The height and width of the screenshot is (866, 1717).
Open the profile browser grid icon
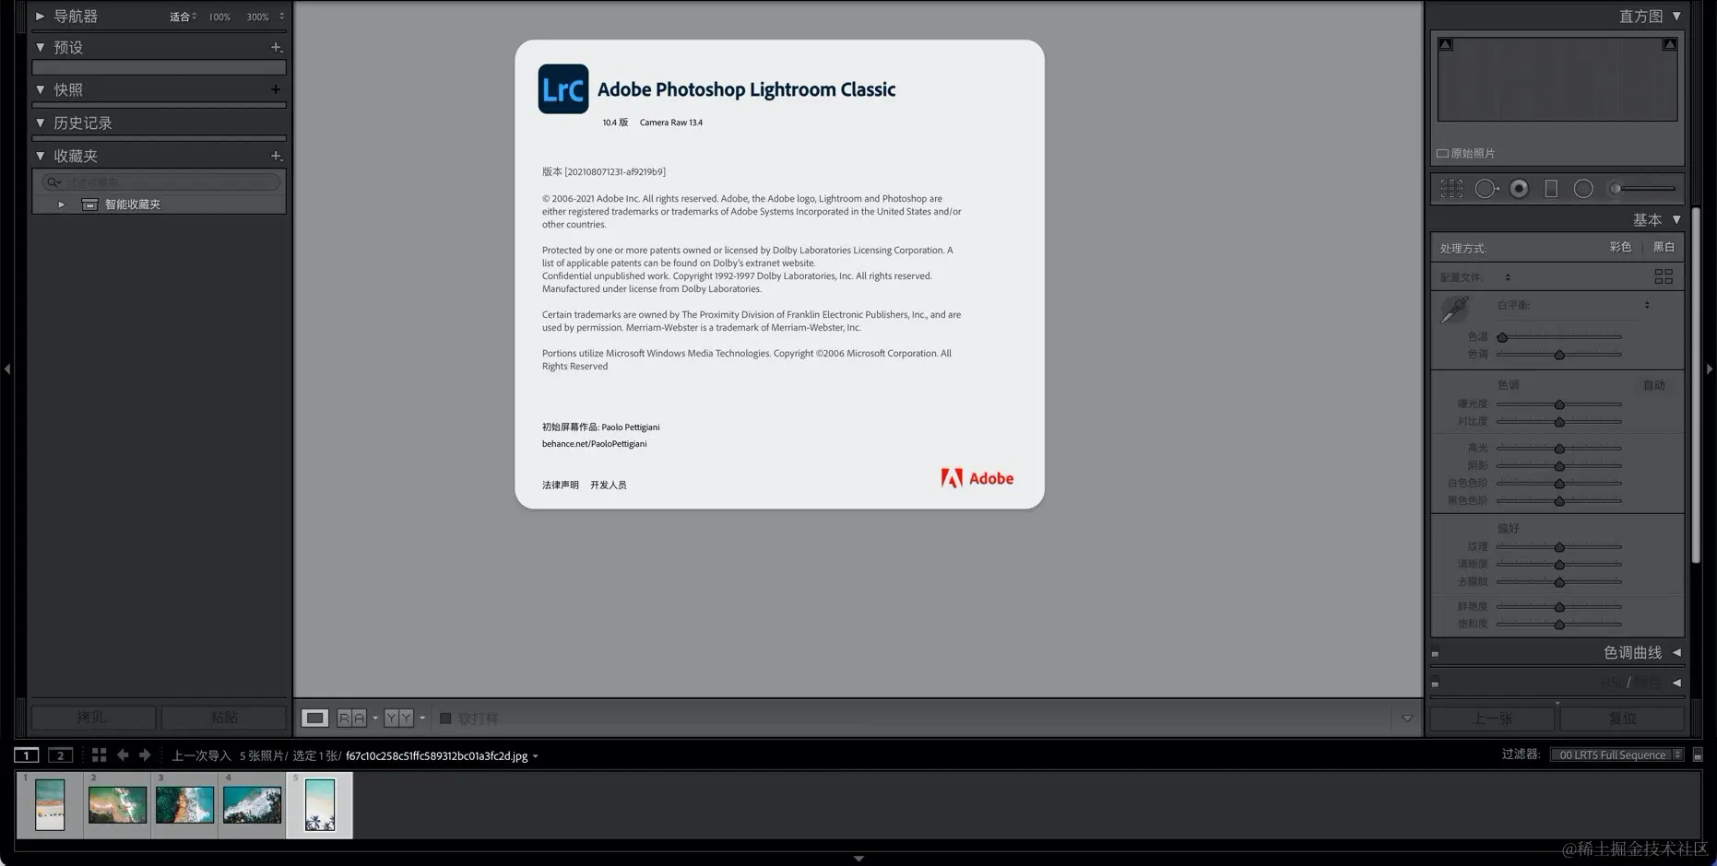pyautogui.click(x=1664, y=276)
